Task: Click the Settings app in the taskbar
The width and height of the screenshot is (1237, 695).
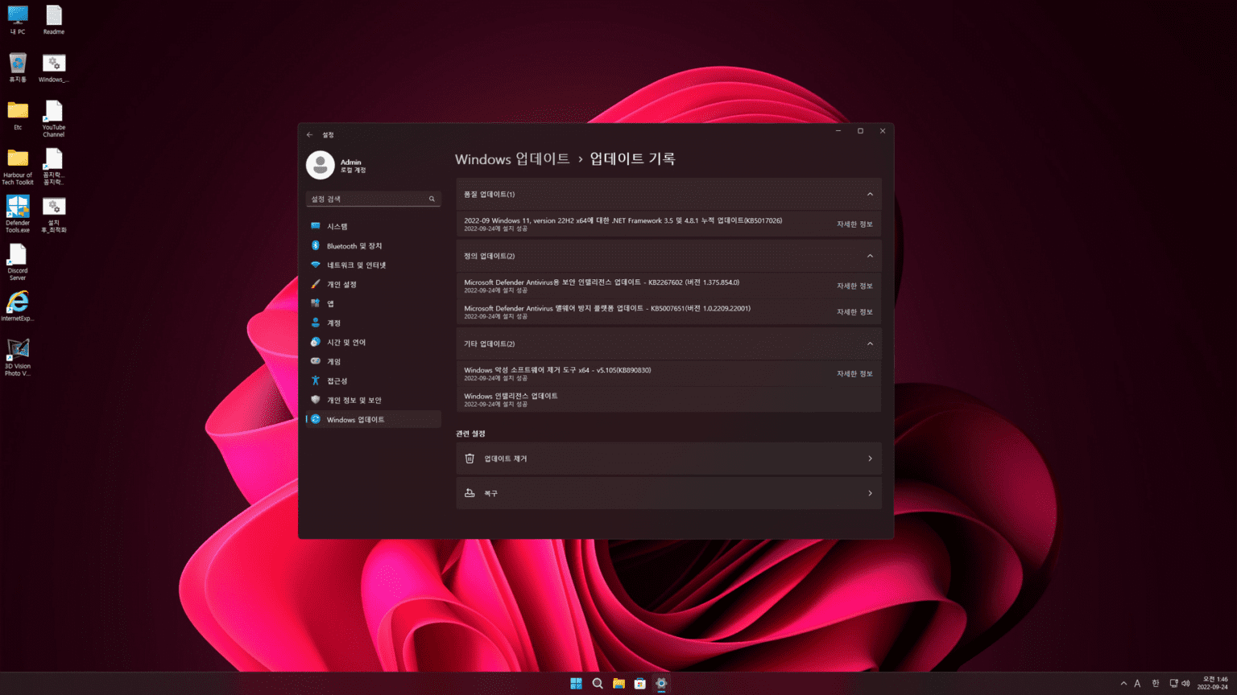Action: [661, 683]
